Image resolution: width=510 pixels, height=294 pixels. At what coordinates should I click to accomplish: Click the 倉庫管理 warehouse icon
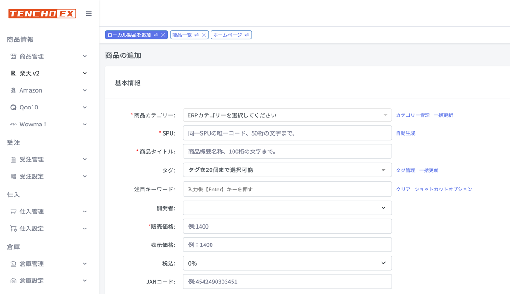pyautogui.click(x=13, y=264)
